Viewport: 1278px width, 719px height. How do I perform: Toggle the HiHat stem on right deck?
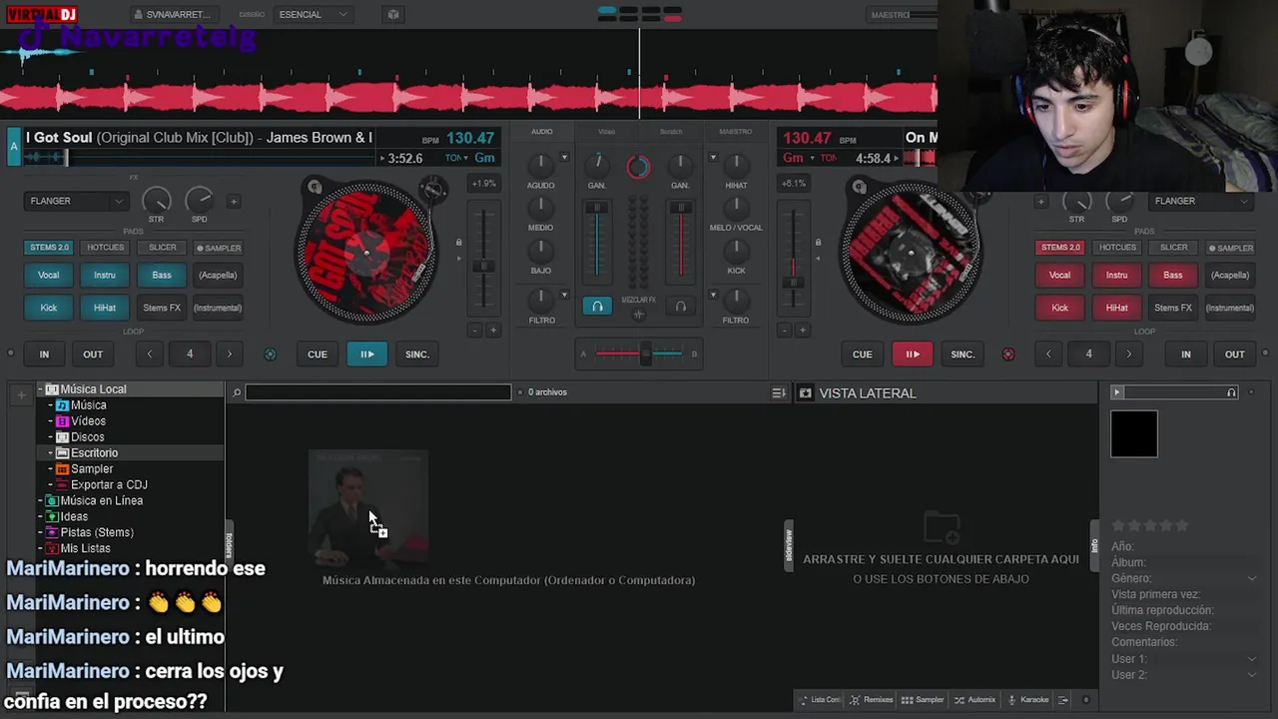pos(1116,308)
